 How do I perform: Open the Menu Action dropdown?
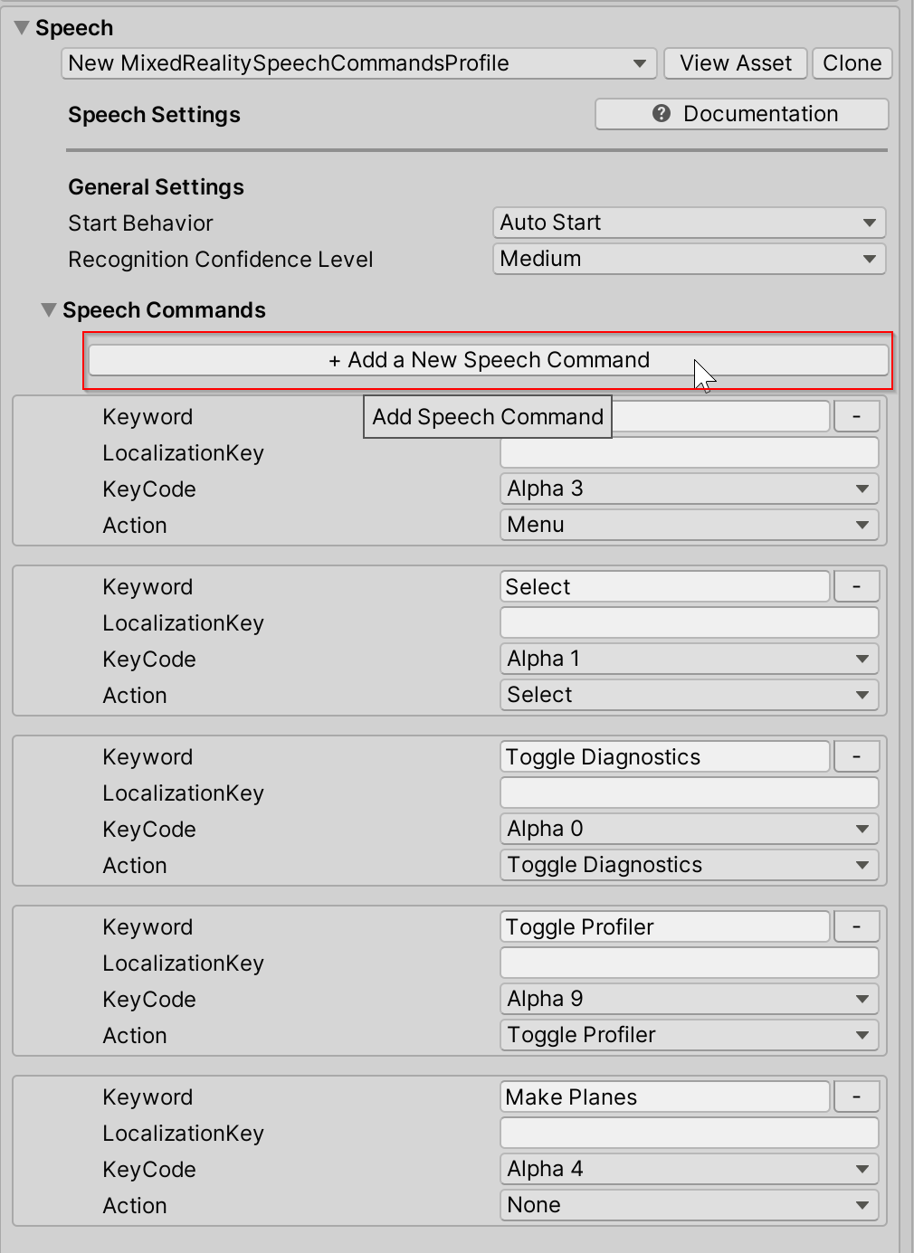690,525
